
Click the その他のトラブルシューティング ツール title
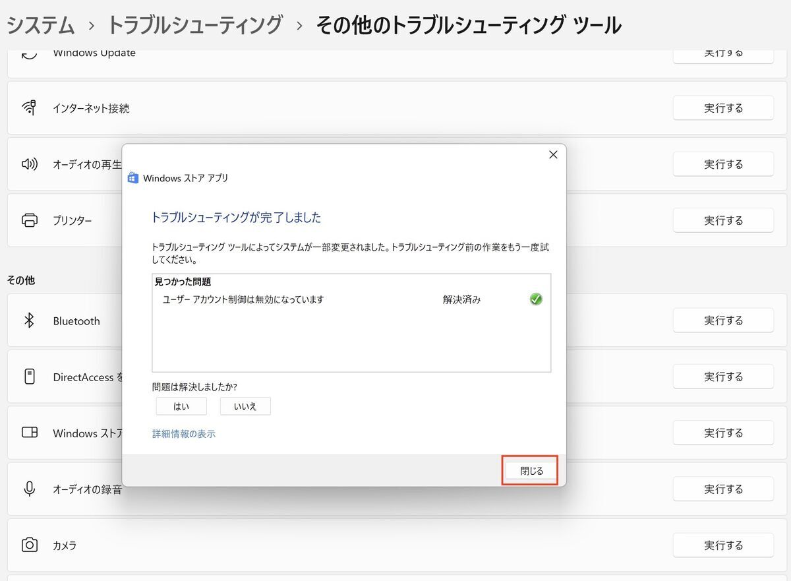469,26
